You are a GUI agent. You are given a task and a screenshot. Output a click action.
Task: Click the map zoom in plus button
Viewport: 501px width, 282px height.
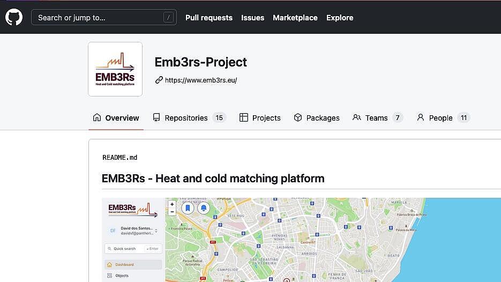[x=172, y=204]
